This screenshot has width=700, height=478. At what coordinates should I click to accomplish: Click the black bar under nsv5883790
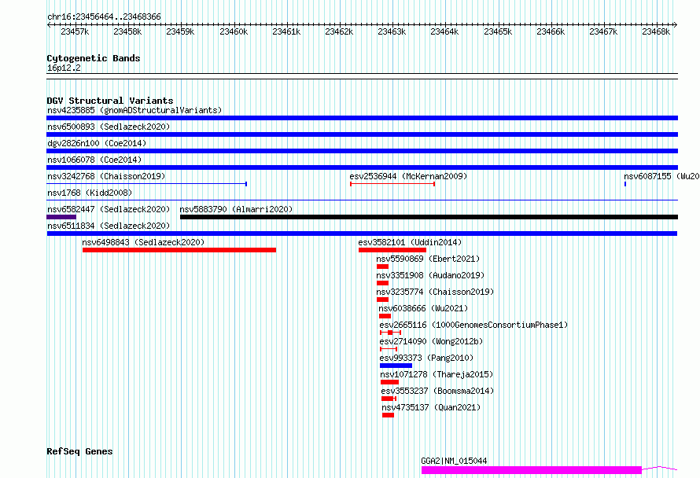coord(429,217)
